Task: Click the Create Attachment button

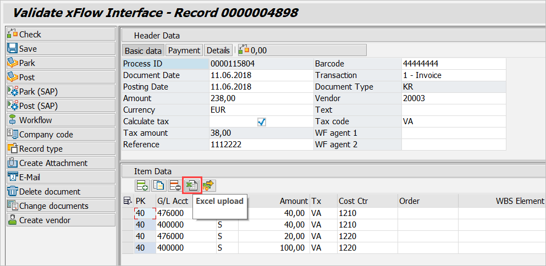Action: 61,163
